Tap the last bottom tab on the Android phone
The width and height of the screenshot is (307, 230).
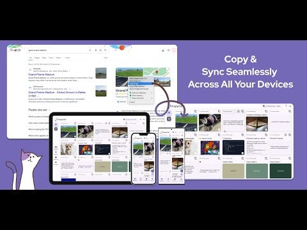click(x=181, y=180)
